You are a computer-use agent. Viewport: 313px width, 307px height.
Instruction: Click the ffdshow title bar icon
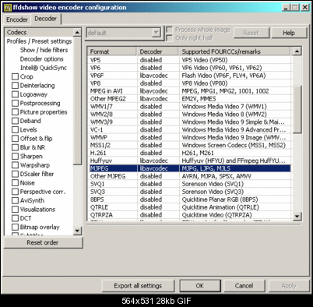click(x=8, y=8)
